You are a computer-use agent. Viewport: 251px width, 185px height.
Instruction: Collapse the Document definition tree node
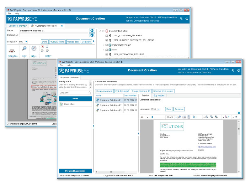[x=100, y=31]
